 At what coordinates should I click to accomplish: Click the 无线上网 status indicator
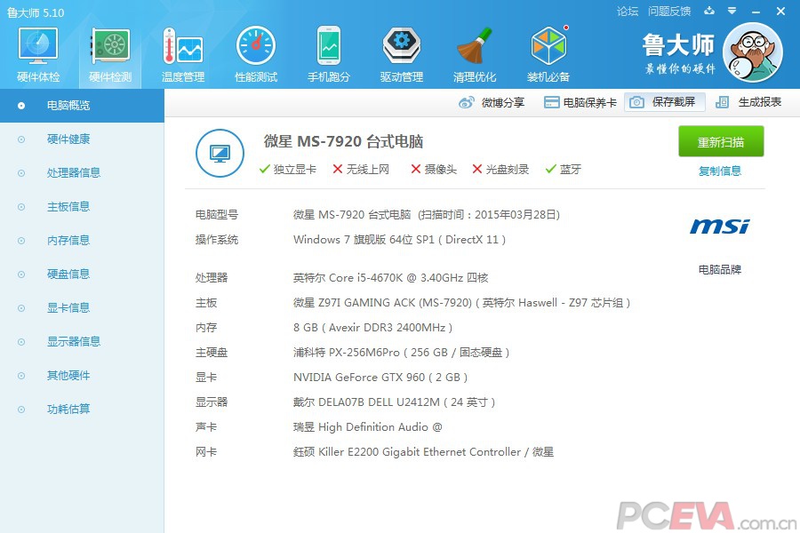coord(361,170)
